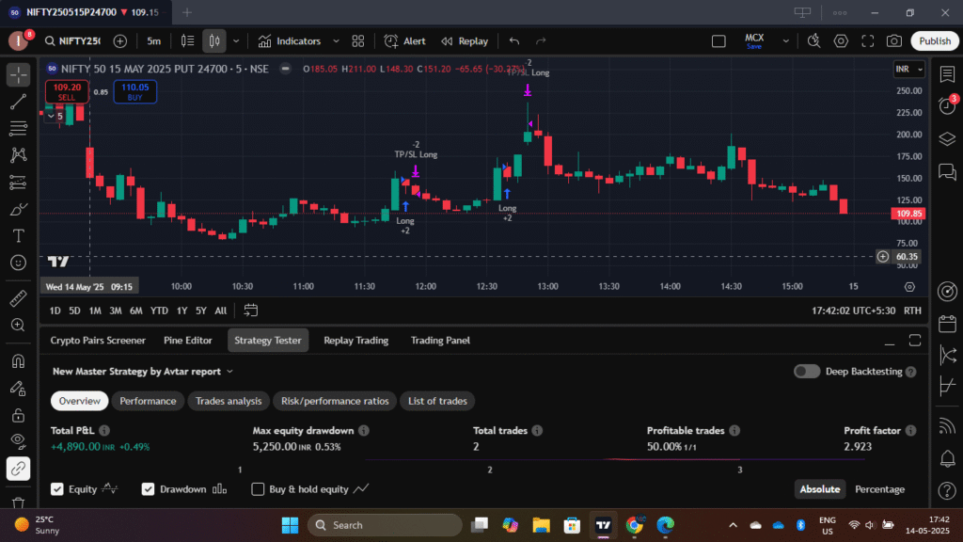The image size is (963, 542).
Task: Open the forecasting and measurement tools
Action: pos(19,183)
